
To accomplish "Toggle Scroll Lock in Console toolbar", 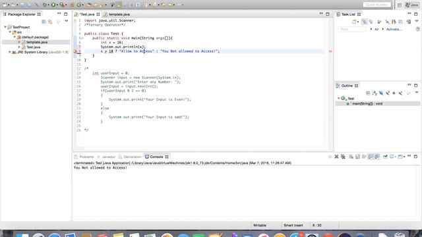I will click(x=357, y=157).
